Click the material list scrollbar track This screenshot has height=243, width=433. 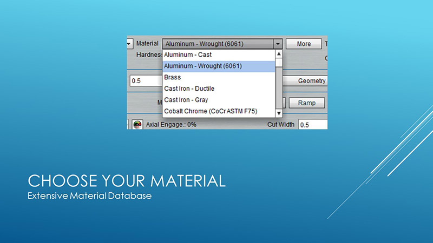(279, 89)
